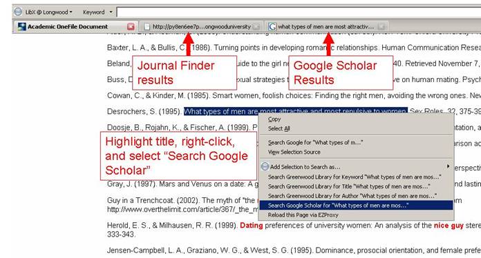The height and width of the screenshot is (258, 481).
Task: Click page icon on longwooduniversity tab
Action: [147, 27]
